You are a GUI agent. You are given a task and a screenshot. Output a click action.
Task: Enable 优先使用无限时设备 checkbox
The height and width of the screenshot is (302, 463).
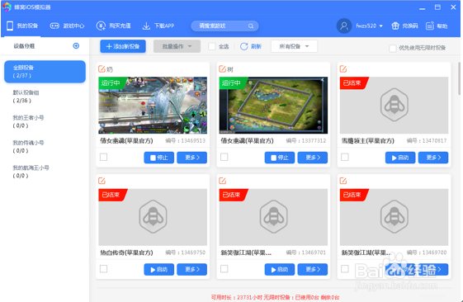[392, 48]
